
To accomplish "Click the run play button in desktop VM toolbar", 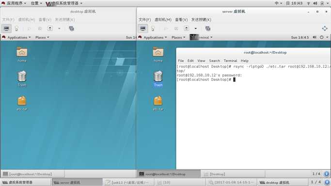I will pyautogui.click(x=30, y=29).
